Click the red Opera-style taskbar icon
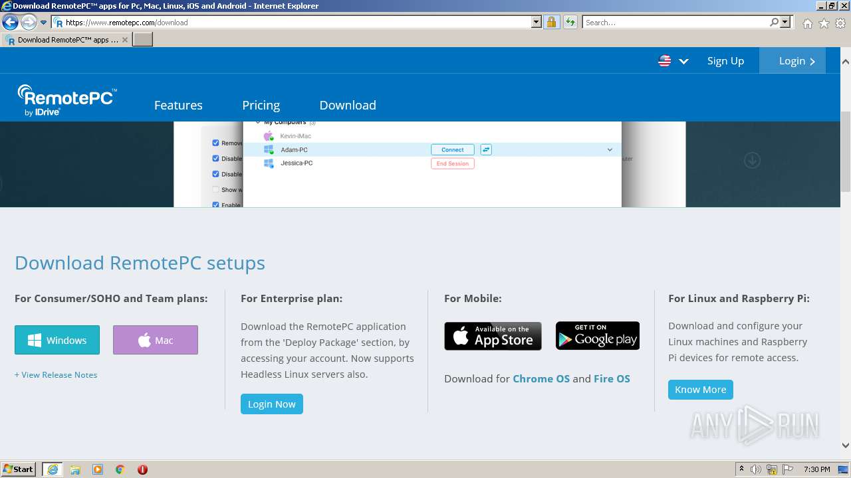851x478 pixels. pyautogui.click(x=142, y=469)
